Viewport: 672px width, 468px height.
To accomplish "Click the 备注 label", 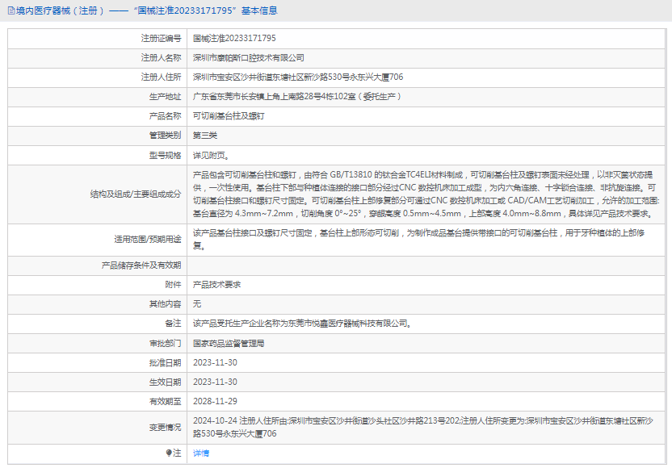I will click(x=173, y=324).
